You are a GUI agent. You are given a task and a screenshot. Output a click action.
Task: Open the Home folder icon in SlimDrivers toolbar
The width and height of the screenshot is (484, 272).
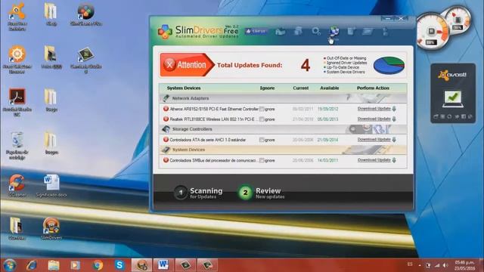(280, 31)
